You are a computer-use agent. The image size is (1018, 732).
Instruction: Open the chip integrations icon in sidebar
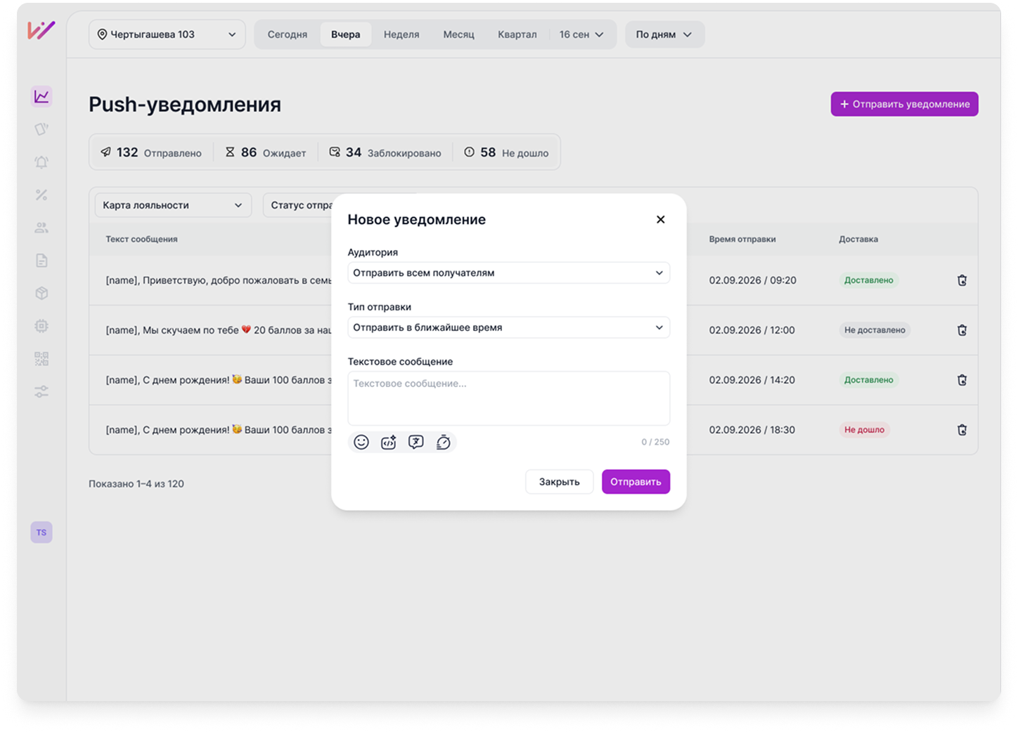[x=41, y=326]
